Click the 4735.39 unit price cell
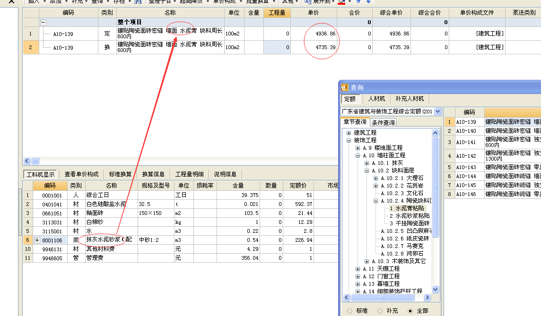 click(314, 47)
